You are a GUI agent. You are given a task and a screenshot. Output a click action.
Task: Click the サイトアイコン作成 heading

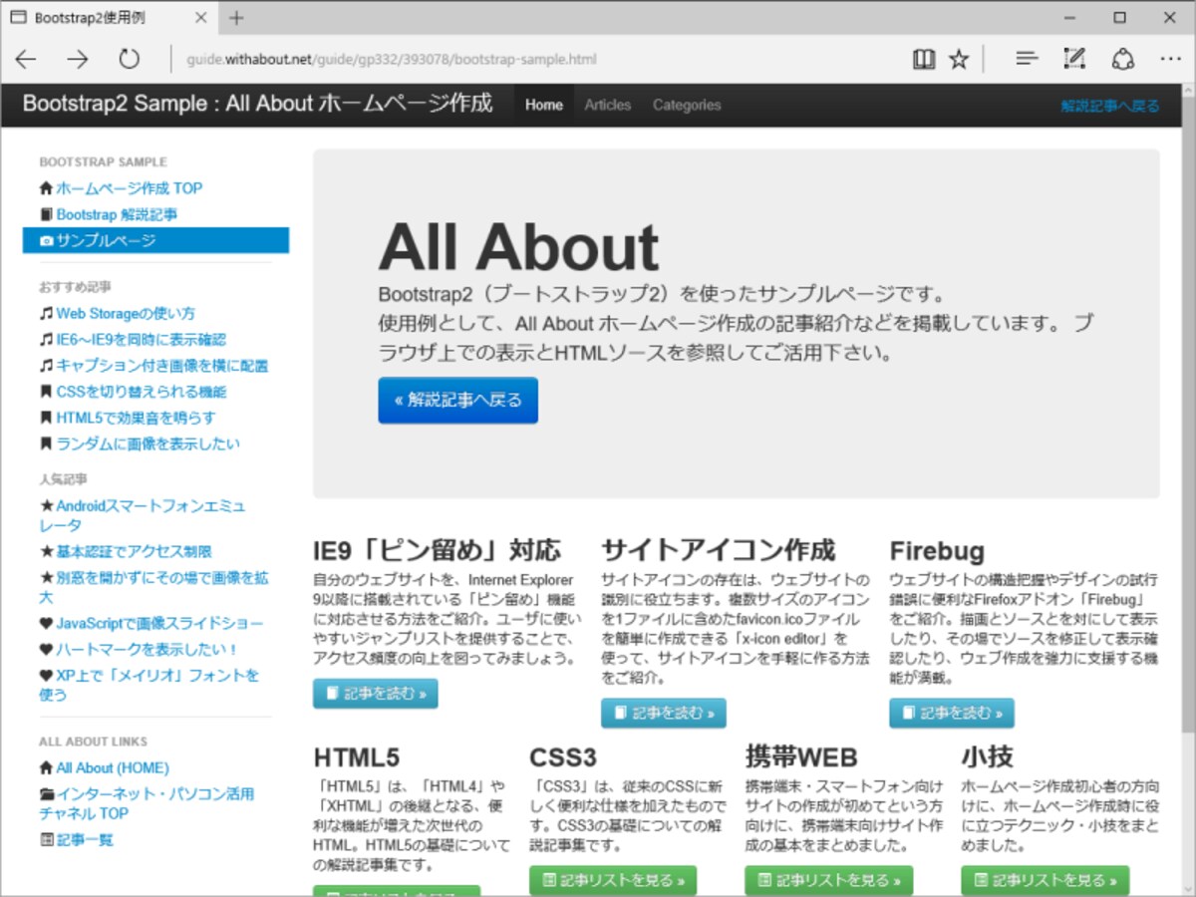click(x=719, y=550)
